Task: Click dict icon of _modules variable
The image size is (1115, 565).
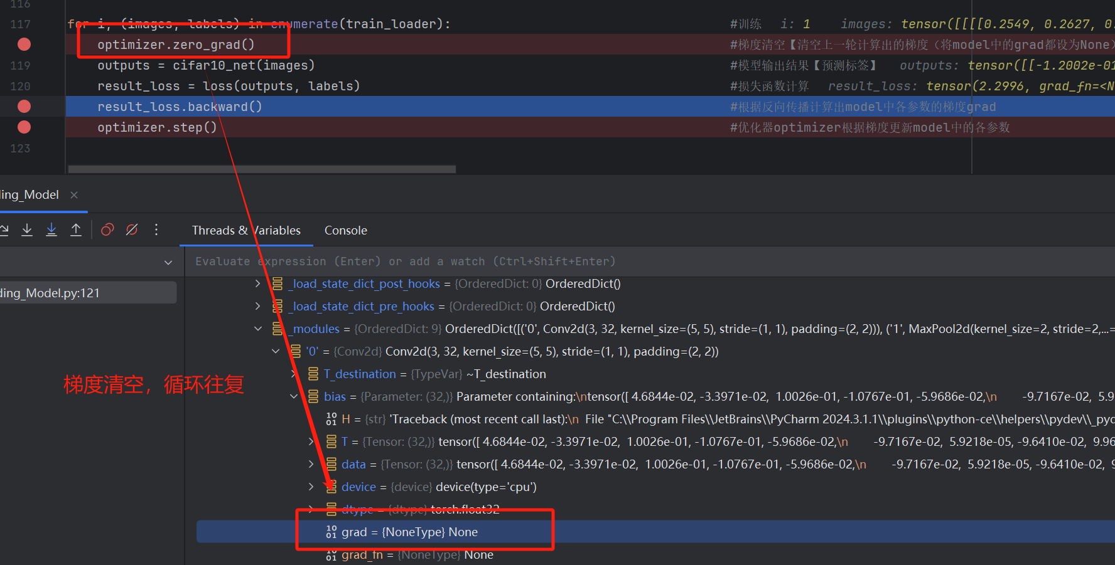Action: point(277,329)
